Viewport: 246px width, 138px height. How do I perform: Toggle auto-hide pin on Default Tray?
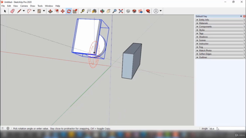coord(241,16)
